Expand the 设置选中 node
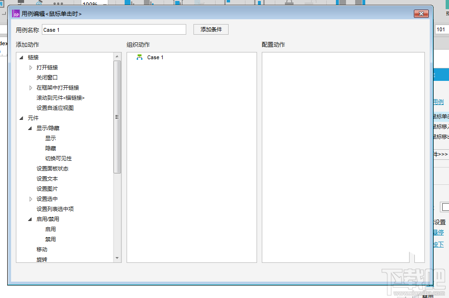This screenshot has width=449, height=298. [x=31, y=199]
